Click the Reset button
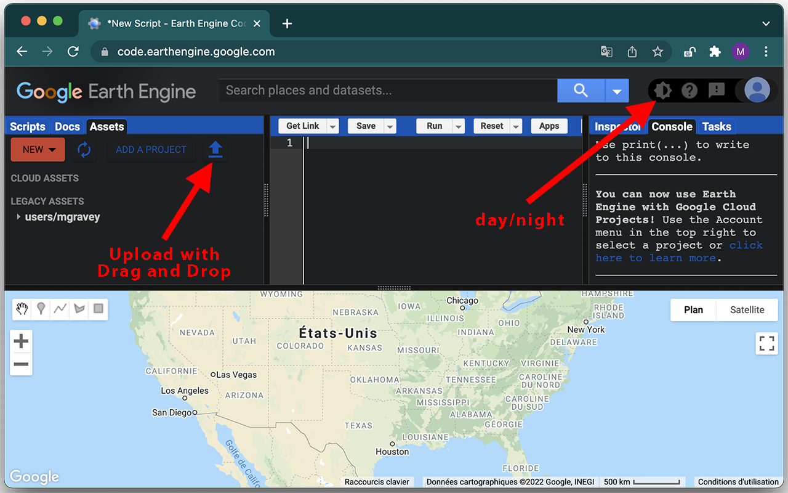 tap(492, 126)
